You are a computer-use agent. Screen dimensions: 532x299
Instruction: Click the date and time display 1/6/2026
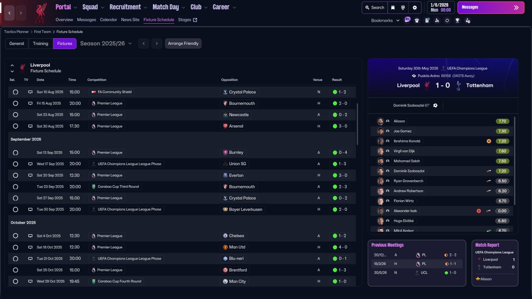tap(441, 7)
